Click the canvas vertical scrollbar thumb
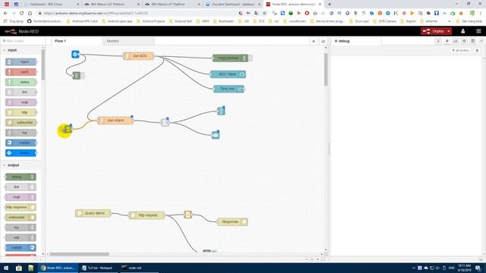This screenshot has width=486, height=273. tap(326, 69)
